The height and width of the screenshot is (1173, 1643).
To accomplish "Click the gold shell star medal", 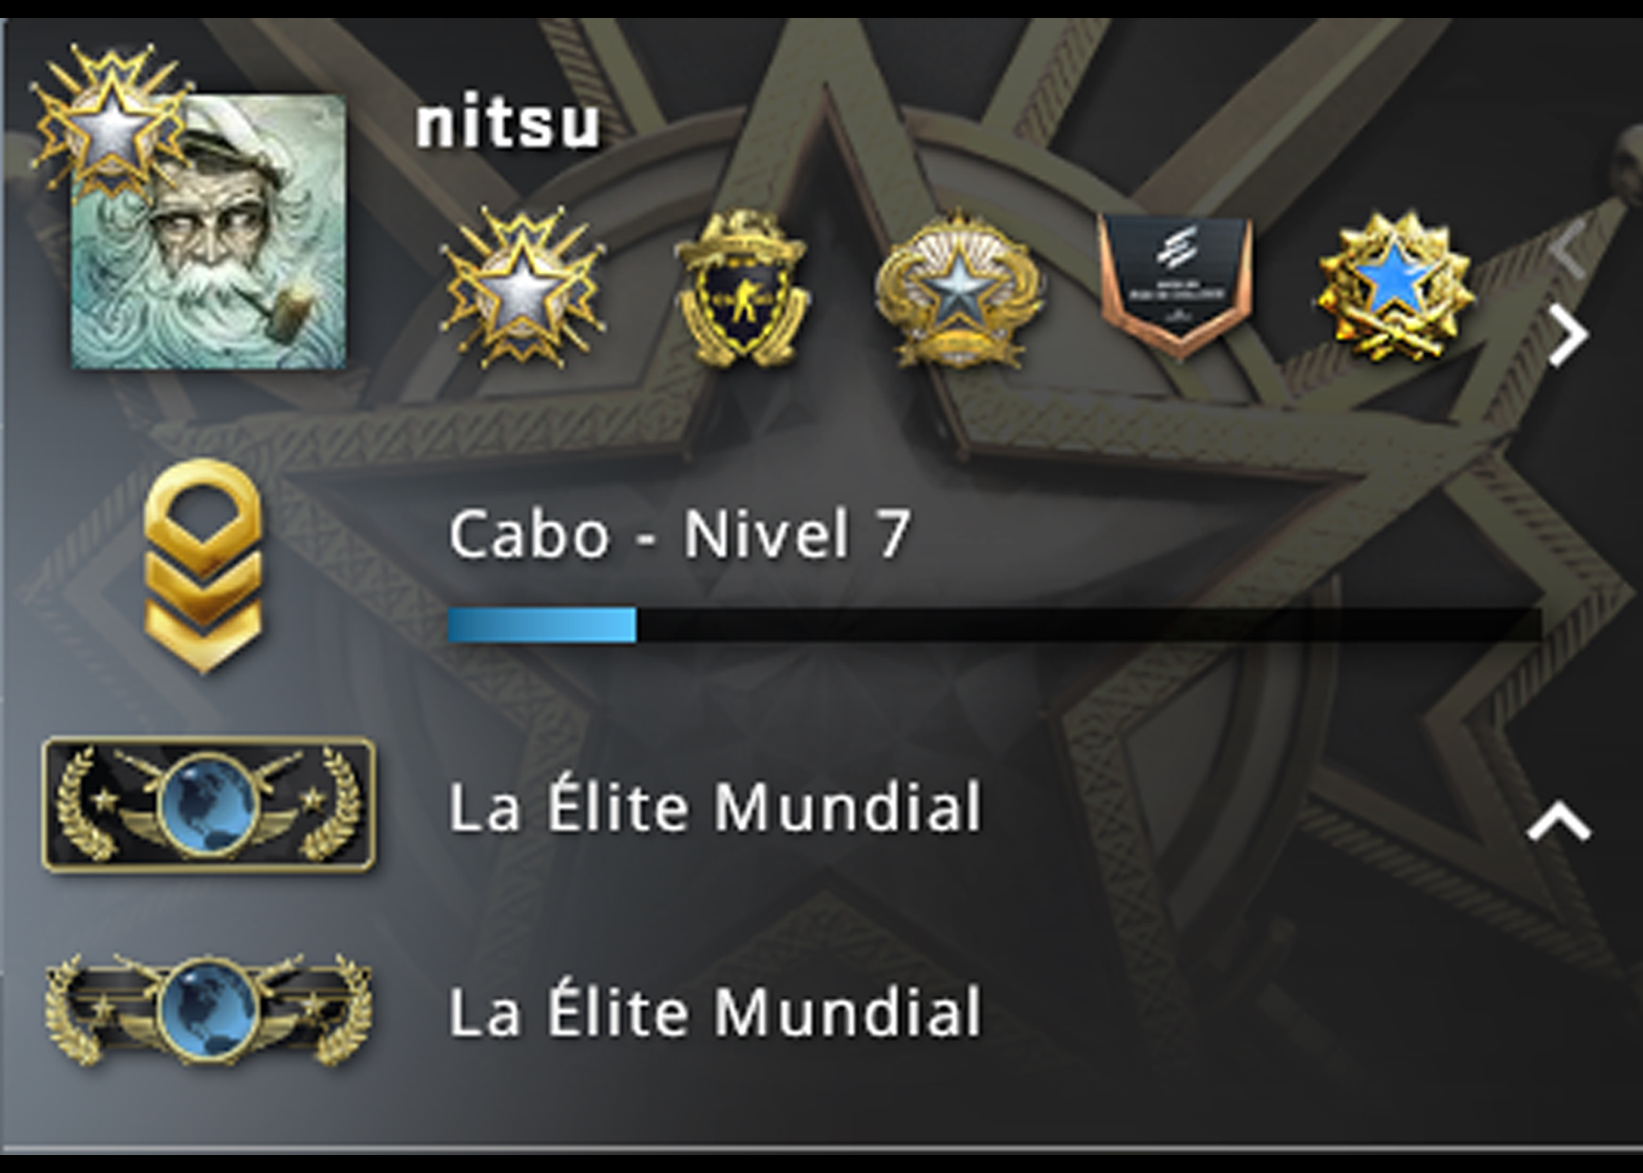I will [x=958, y=289].
